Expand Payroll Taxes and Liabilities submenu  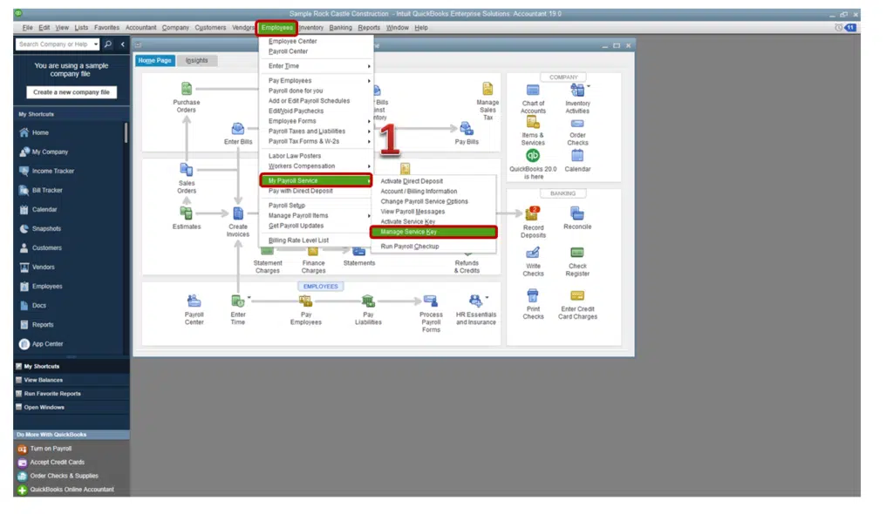tap(369, 132)
